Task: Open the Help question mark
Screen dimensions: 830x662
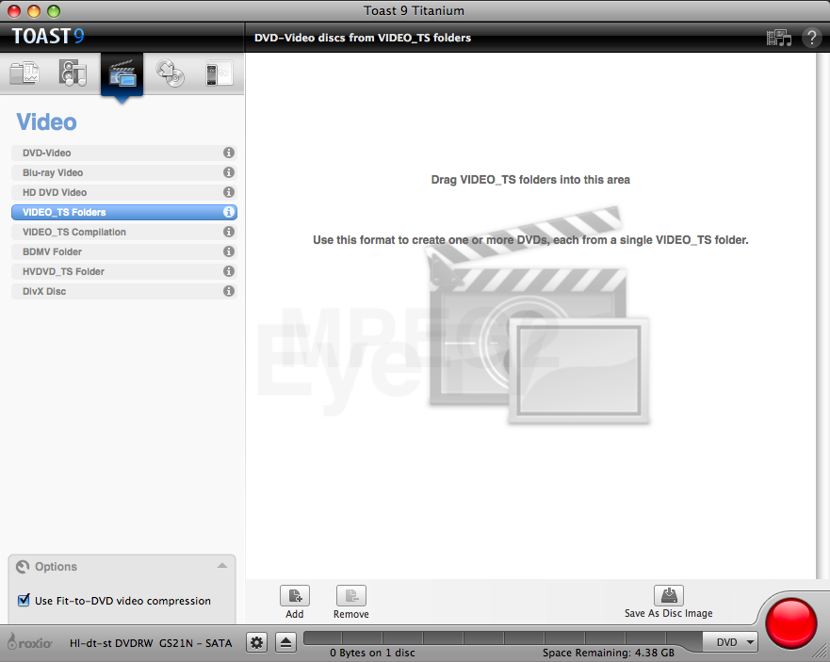Action: pos(811,38)
